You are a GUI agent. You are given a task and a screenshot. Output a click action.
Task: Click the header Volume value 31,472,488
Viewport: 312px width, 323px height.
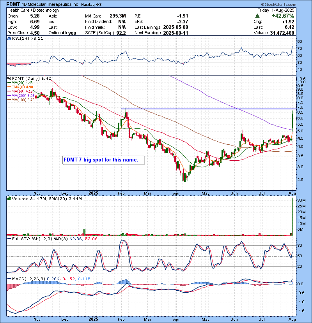click(x=282, y=33)
